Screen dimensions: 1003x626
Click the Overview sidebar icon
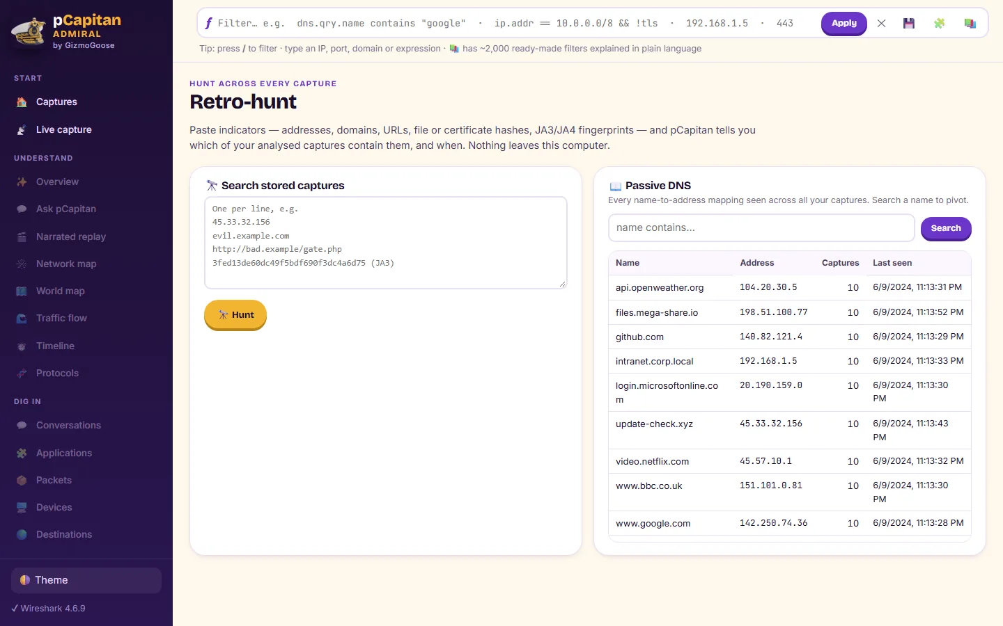(x=22, y=182)
